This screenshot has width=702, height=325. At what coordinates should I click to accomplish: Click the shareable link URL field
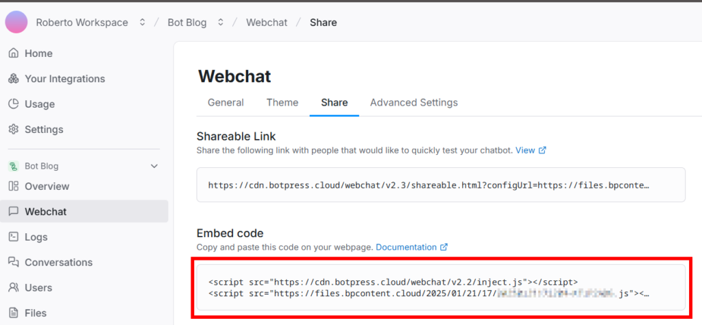[441, 185]
